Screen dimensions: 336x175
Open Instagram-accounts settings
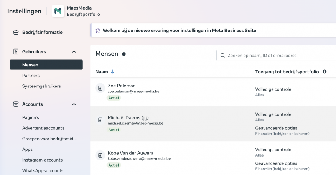coord(42,160)
